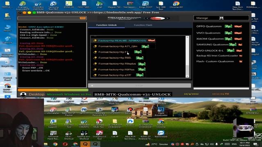
Task: Open XIAOMI Qualcomm in the manage list
Action: pos(210,39)
